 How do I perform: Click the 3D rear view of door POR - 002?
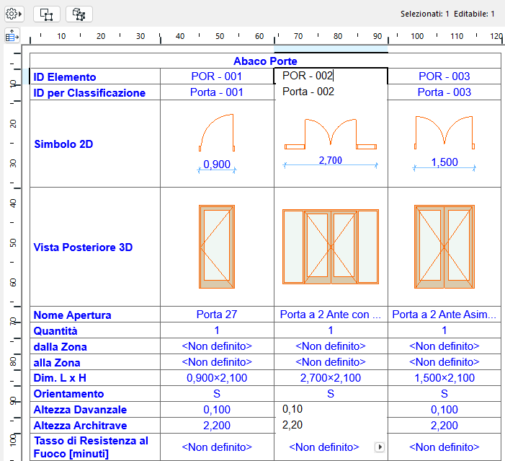pyautogui.click(x=331, y=247)
